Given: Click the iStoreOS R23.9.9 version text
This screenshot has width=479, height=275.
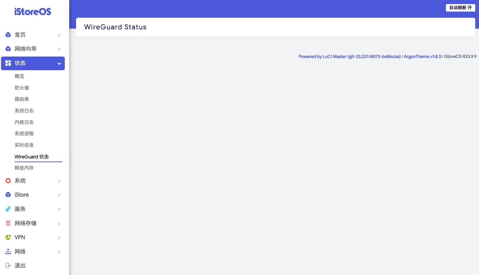Looking at the screenshot, I should coord(460,57).
